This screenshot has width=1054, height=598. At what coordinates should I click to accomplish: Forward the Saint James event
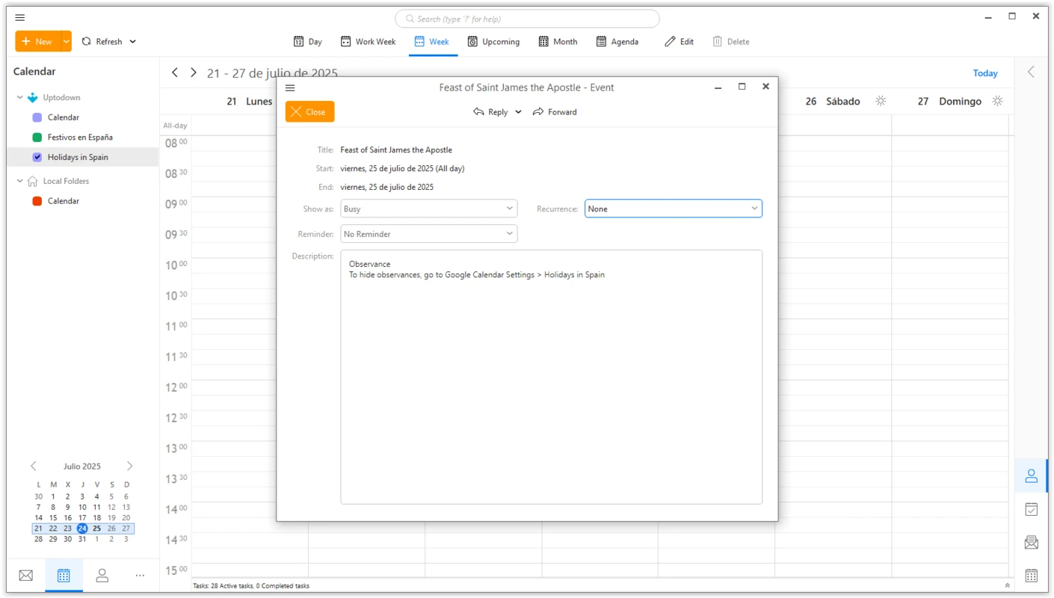click(555, 111)
